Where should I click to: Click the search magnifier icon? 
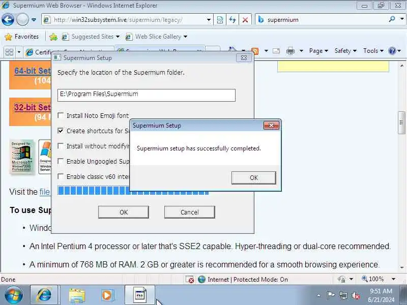coord(392,19)
